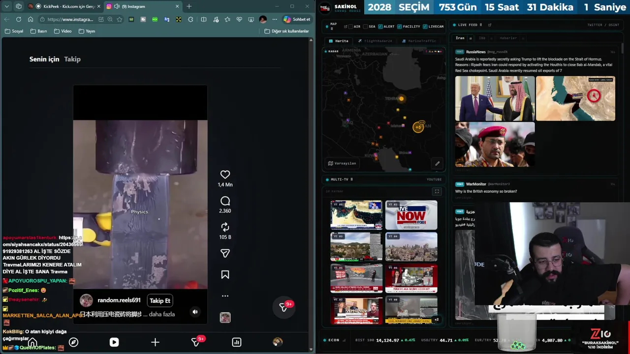Follow random.reels691 with Takip Et button
This screenshot has height=354, width=630.
[x=160, y=300]
